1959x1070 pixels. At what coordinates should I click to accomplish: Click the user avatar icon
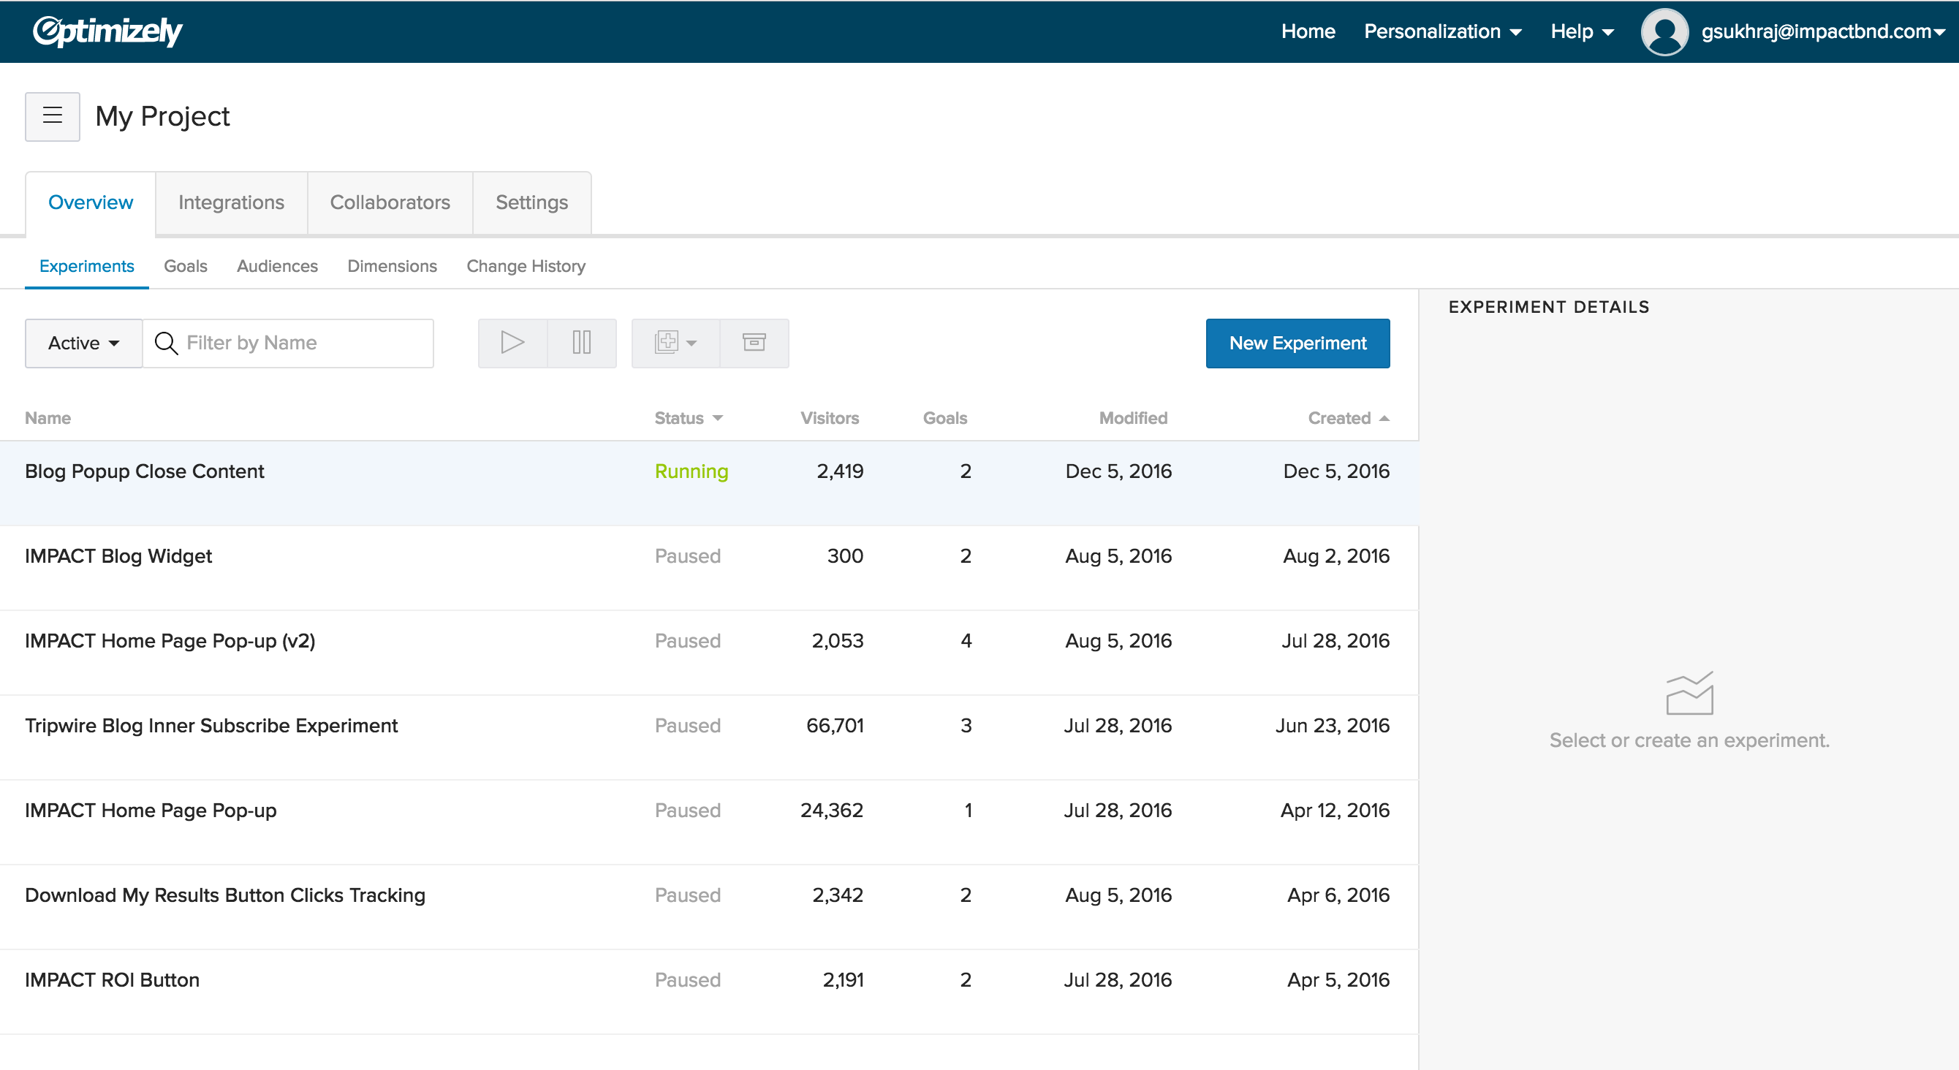pos(1664,32)
